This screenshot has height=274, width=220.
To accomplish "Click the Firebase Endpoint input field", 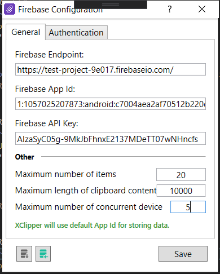I will pyautogui.click(x=111, y=69).
